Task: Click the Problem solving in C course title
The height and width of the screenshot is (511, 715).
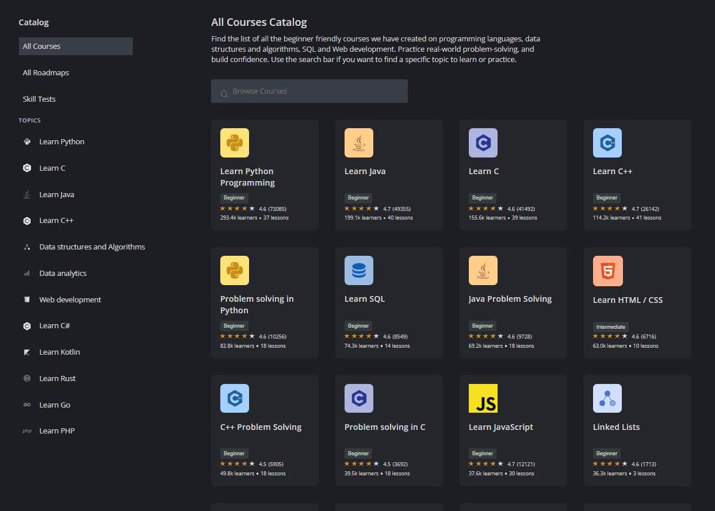Action: 384,427
